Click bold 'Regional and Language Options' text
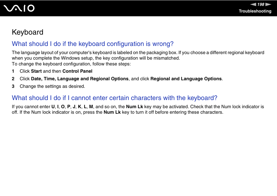This screenshot has width=277, height=196. 186,79
